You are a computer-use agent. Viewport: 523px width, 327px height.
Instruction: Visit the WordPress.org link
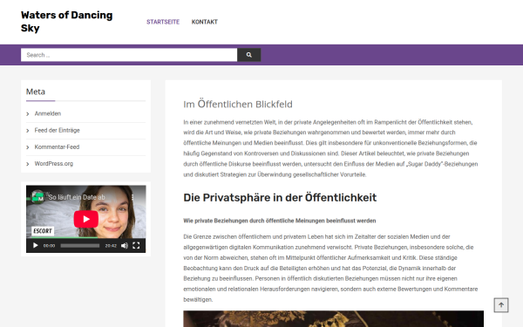tap(54, 164)
